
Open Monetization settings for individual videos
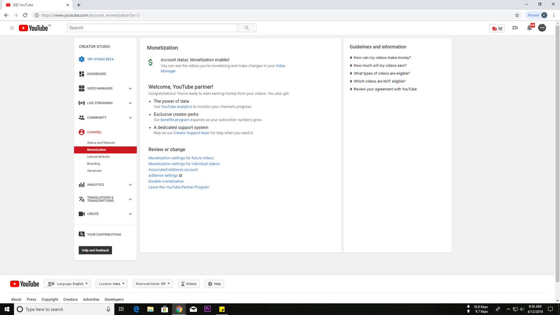(184, 164)
